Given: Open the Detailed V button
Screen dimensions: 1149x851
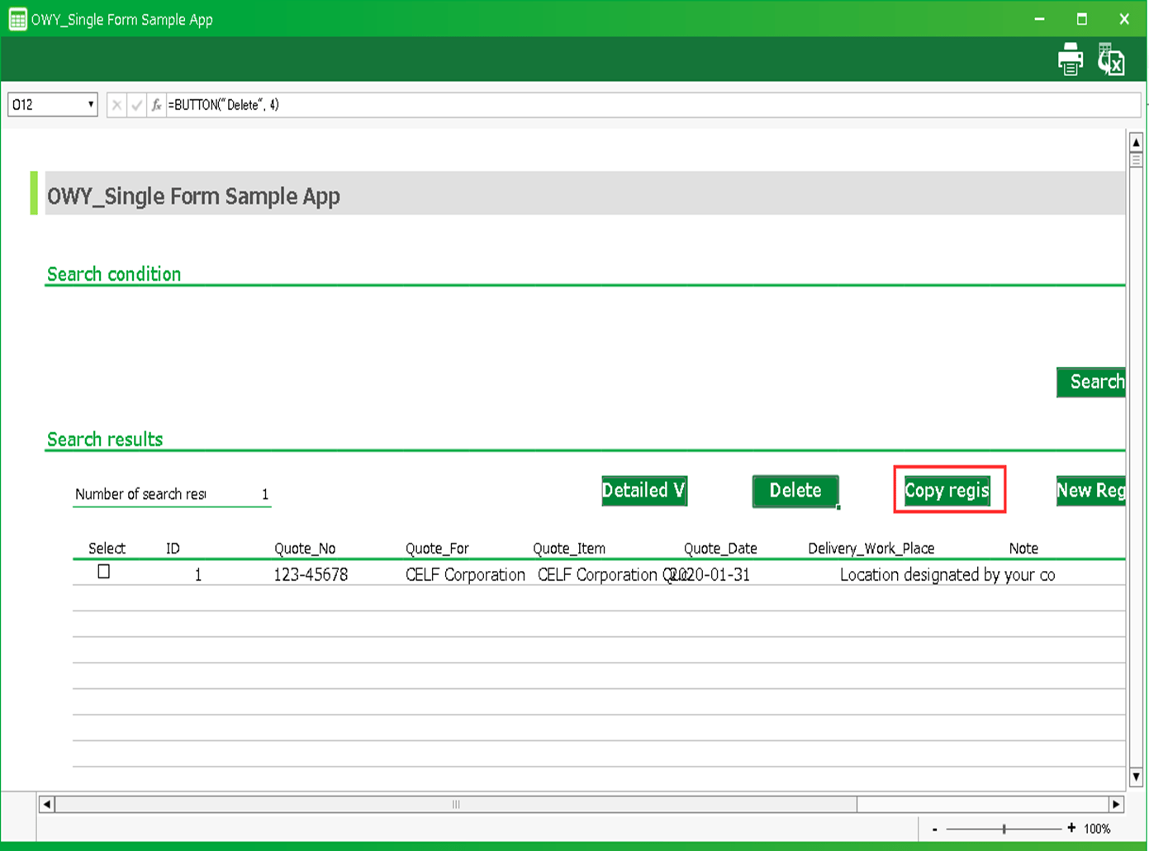Looking at the screenshot, I should tap(643, 490).
